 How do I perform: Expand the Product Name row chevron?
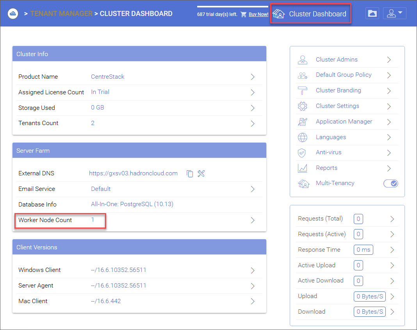[252, 77]
